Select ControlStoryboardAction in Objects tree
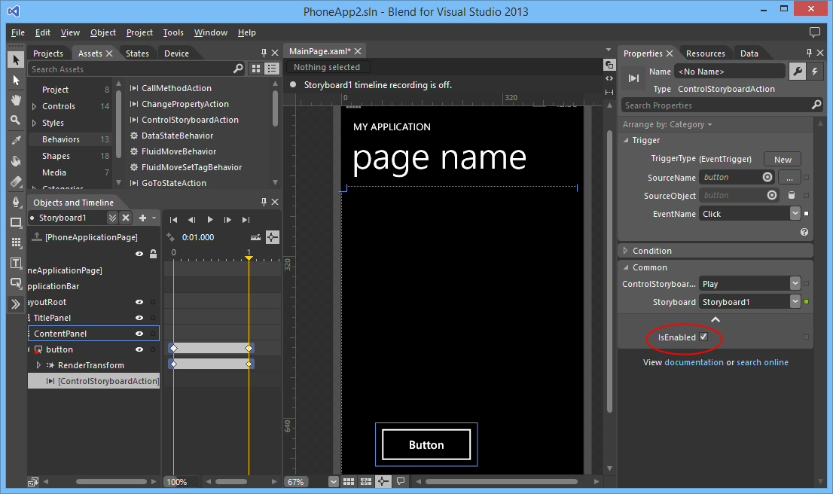This screenshot has height=494, width=833. [94, 381]
